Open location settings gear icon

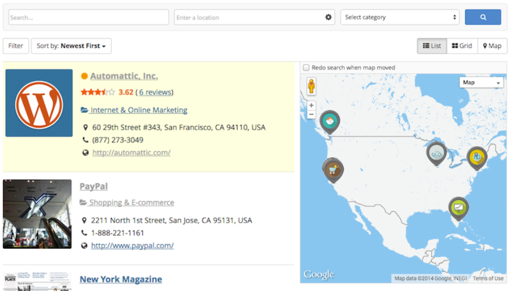click(x=328, y=17)
